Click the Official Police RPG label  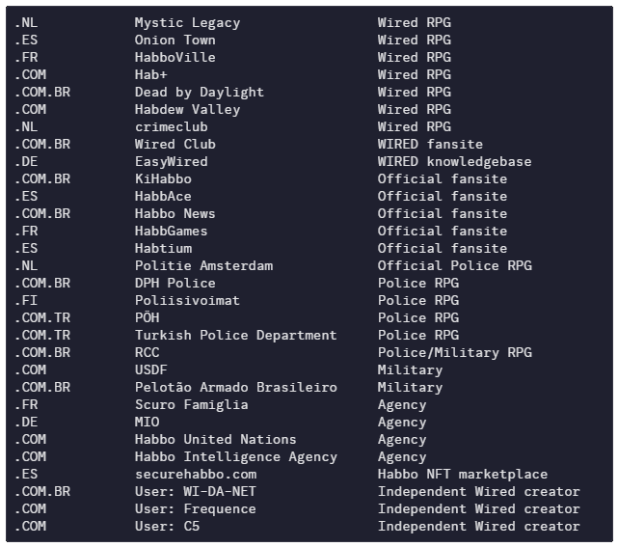tap(454, 265)
